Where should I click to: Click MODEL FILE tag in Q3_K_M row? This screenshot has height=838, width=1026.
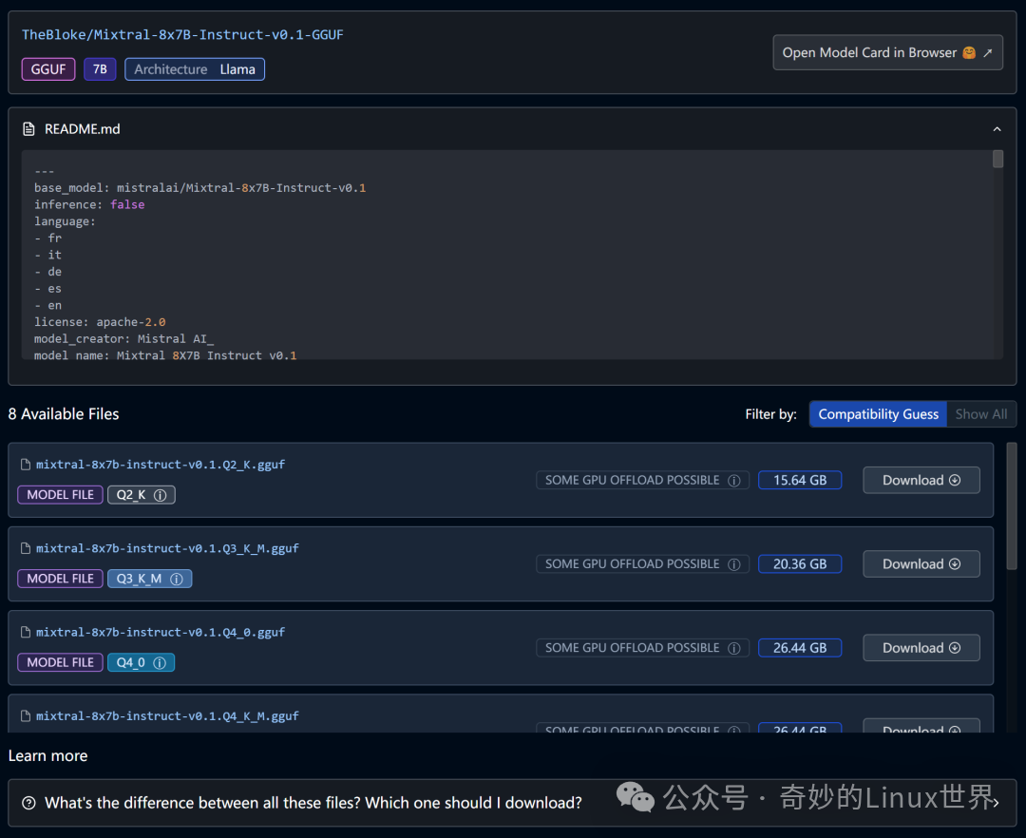click(60, 579)
